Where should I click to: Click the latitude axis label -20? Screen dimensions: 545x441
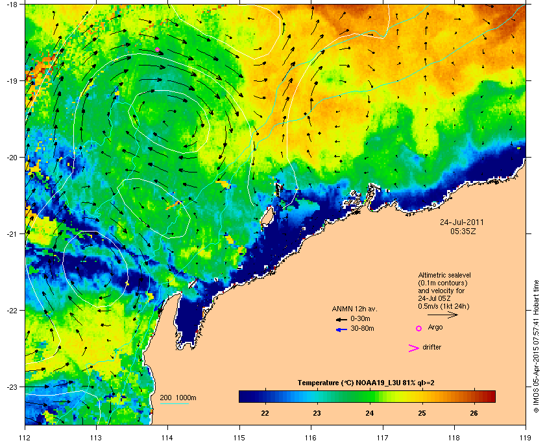[12, 158]
